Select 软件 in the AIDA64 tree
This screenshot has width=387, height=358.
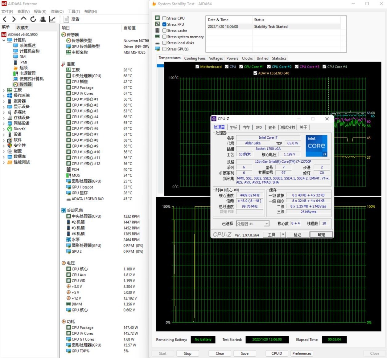tap(18, 140)
